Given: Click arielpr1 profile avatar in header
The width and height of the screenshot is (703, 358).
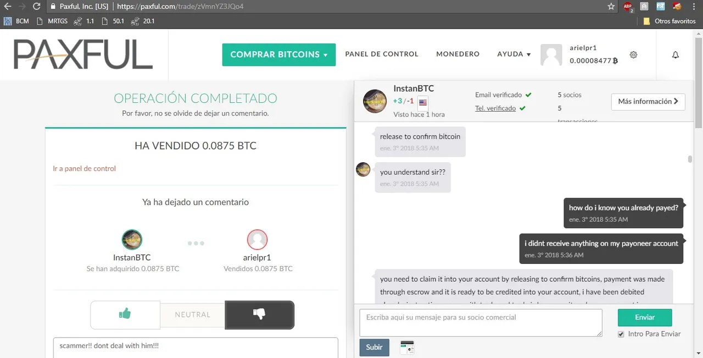Looking at the screenshot, I should tap(551, 55).
